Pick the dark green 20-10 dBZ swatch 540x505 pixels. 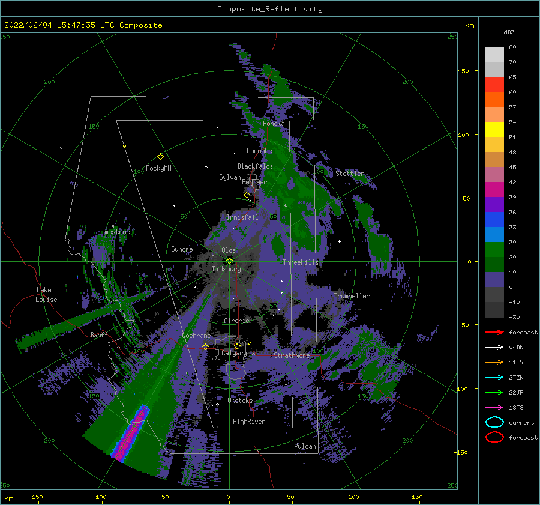click(494, 265)
